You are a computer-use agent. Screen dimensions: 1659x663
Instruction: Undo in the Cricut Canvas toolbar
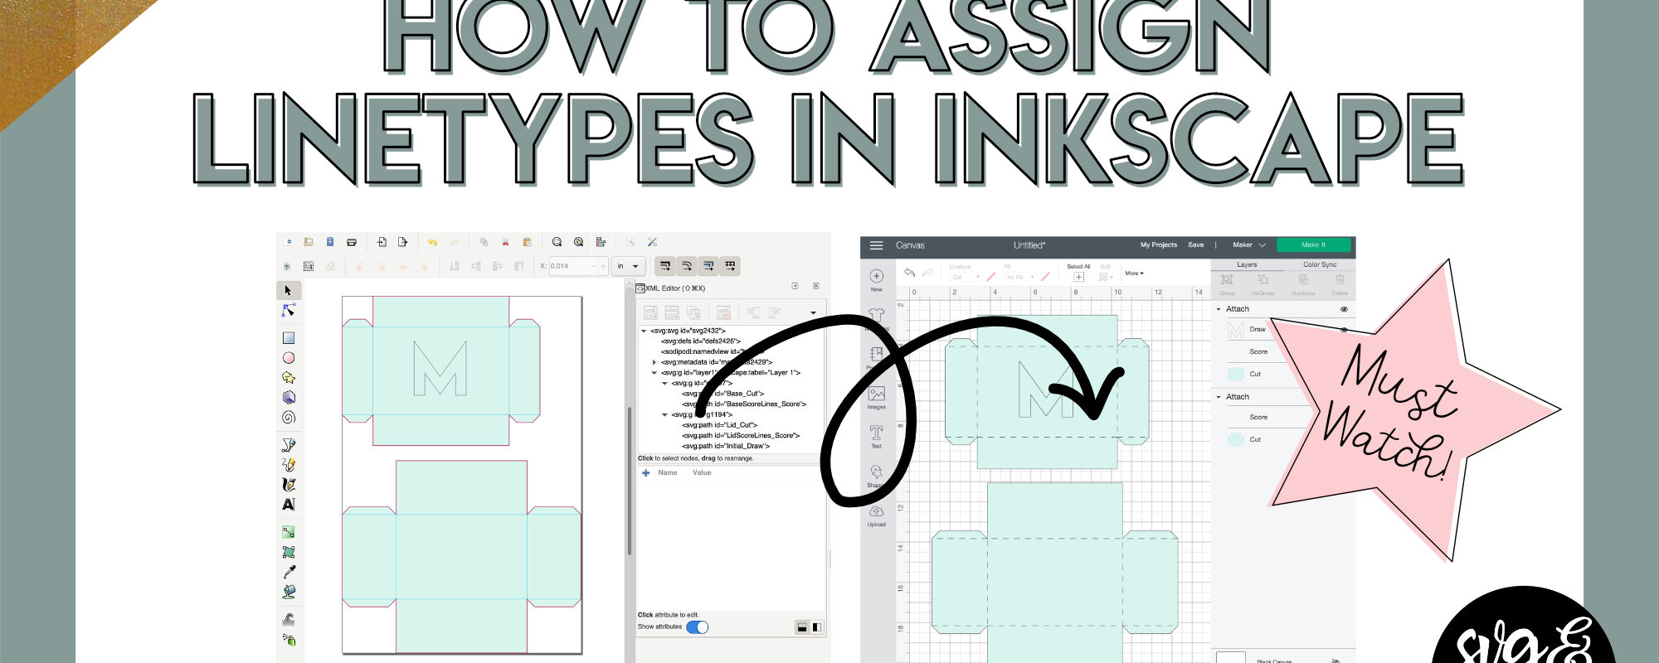(x=910, y=273)
